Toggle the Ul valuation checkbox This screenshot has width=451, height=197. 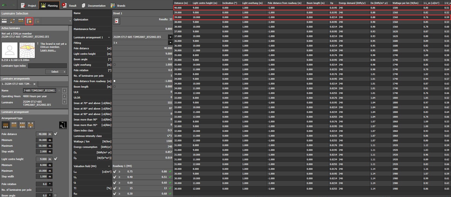point(115,183)
